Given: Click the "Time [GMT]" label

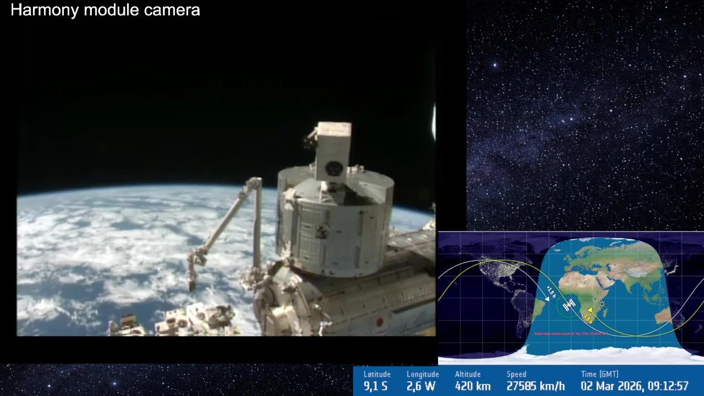Looking at the screenshot, I should 599,374.
